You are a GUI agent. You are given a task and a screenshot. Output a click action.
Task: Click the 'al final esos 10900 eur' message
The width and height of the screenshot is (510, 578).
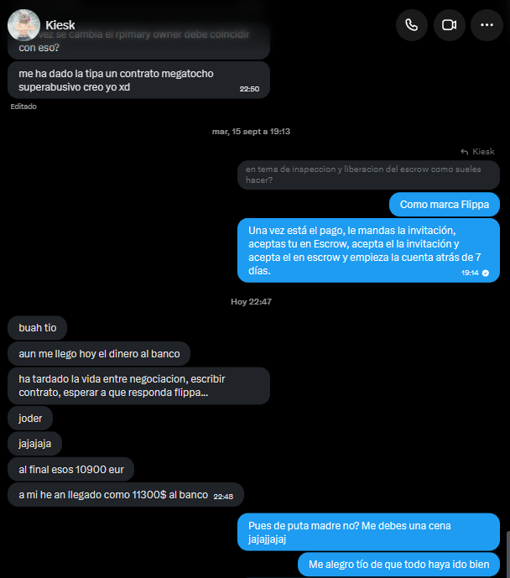click(x=70, y=470)
